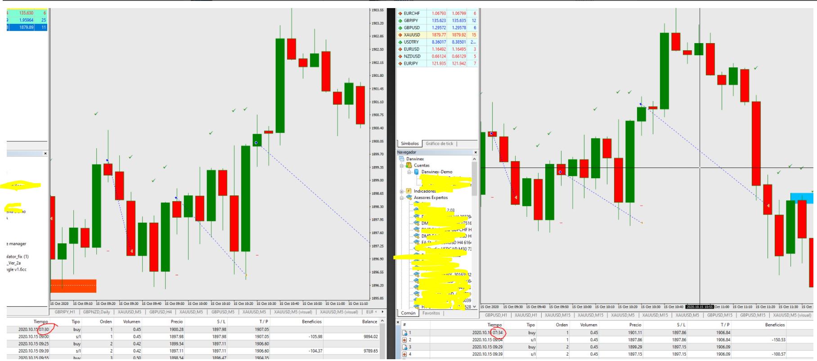Click the GBPJPY symbol arrow icon
Image resolution: width=817 pixels, height=361 pixels.
click(x=400, y=21)
